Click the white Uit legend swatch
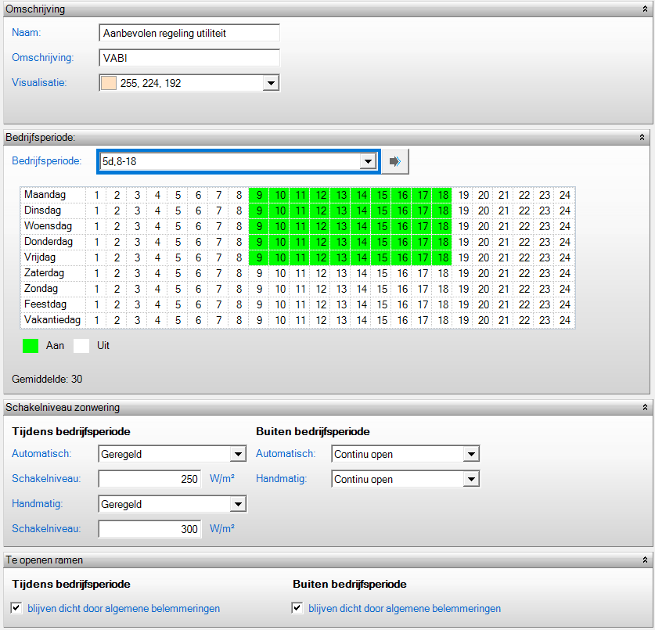Image resolution: width=655 pixels, height=630 pixels. click(x=81, y=345)
